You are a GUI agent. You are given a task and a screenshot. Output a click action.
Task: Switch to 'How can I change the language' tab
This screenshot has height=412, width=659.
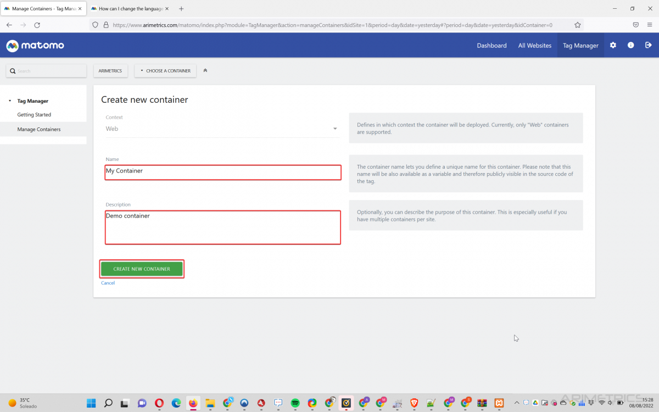pos(131,9)
